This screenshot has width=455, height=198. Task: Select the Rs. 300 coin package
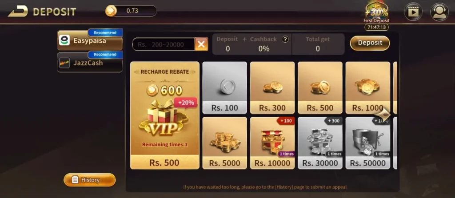click(272, 87)
